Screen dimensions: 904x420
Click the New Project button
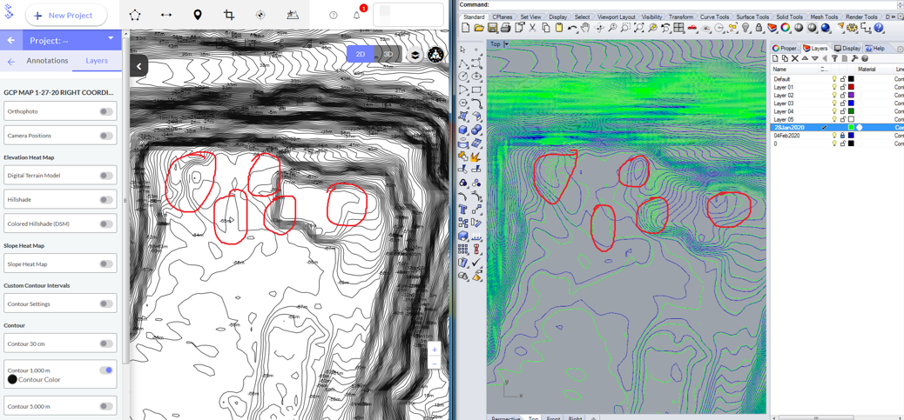[66, 15]
